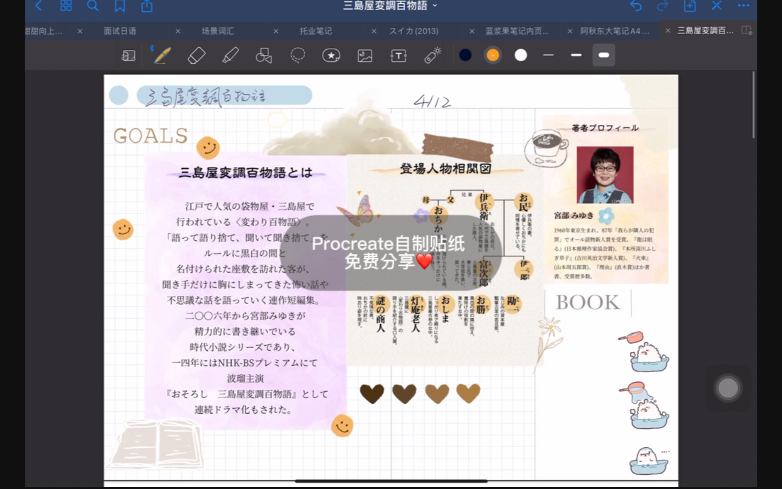Switch to the 面试日语 tab
This screenshot has height=489, width=782.
pyautogui.click(x=120, y=31)
